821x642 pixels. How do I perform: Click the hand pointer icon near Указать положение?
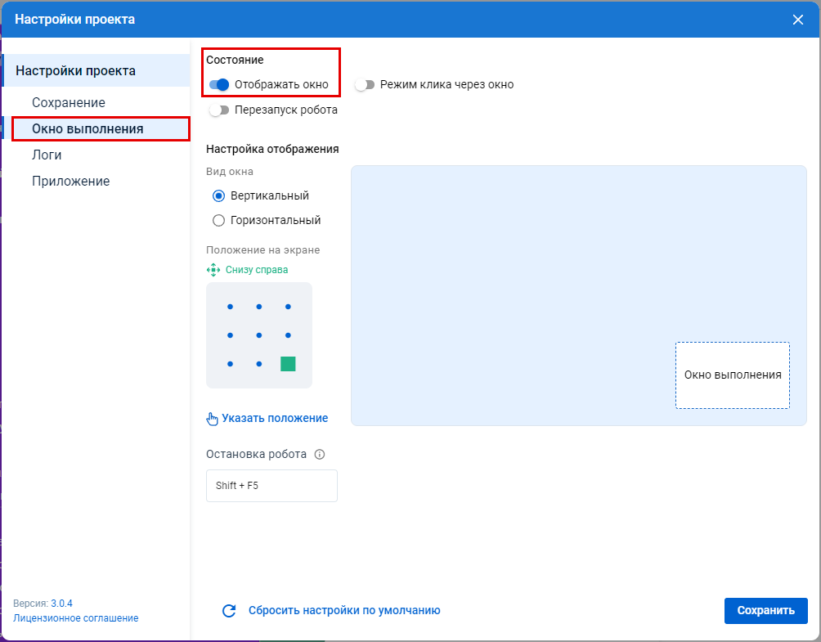(x=212, y=419)
